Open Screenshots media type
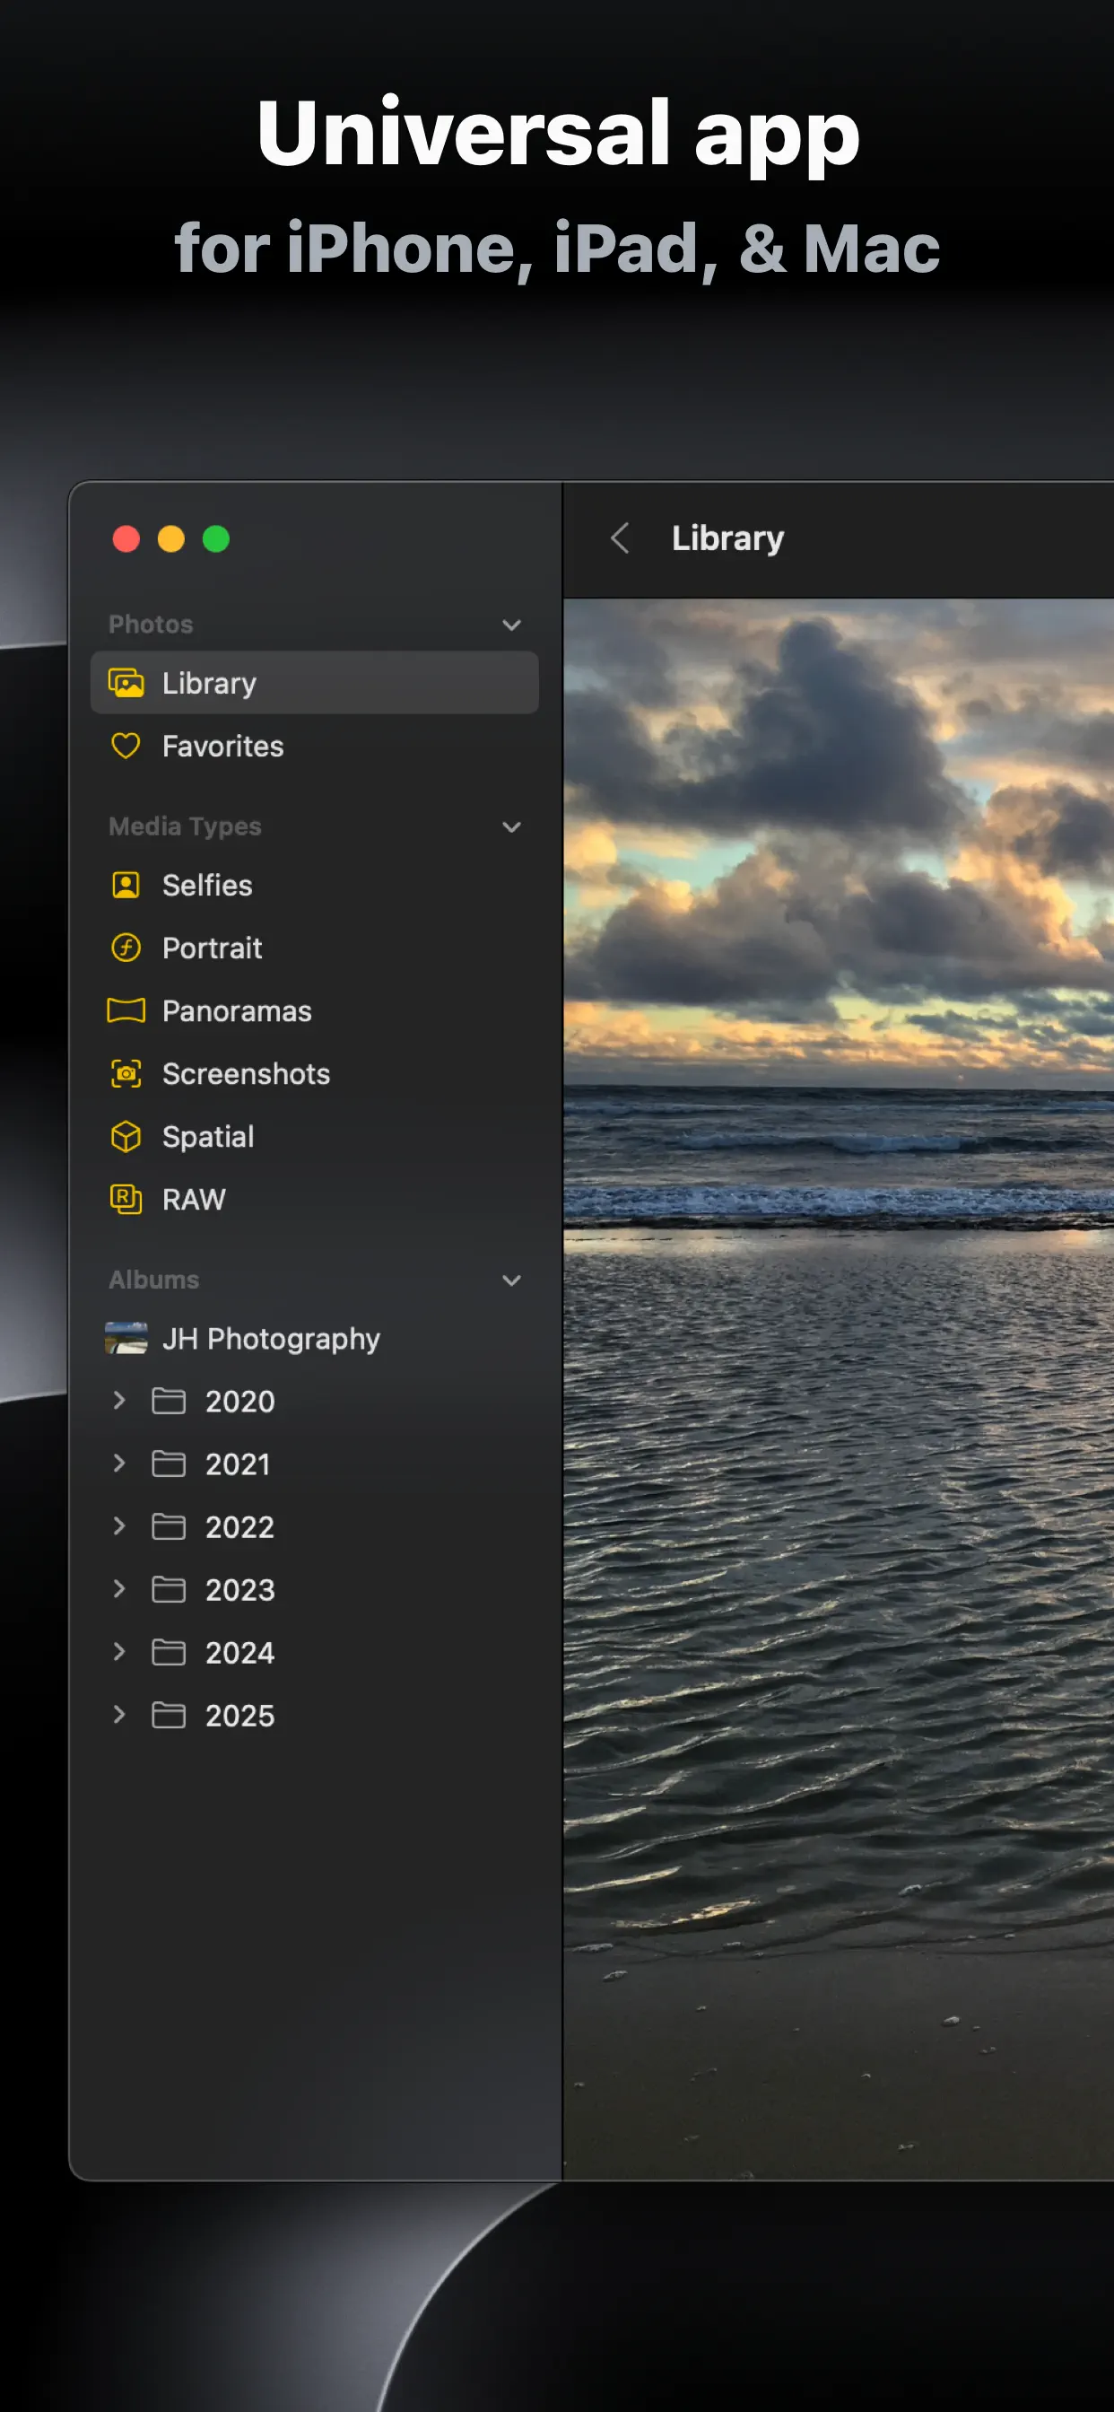 coord(315,1073)
